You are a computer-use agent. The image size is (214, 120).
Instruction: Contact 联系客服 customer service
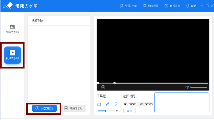[x=172, y=6]
